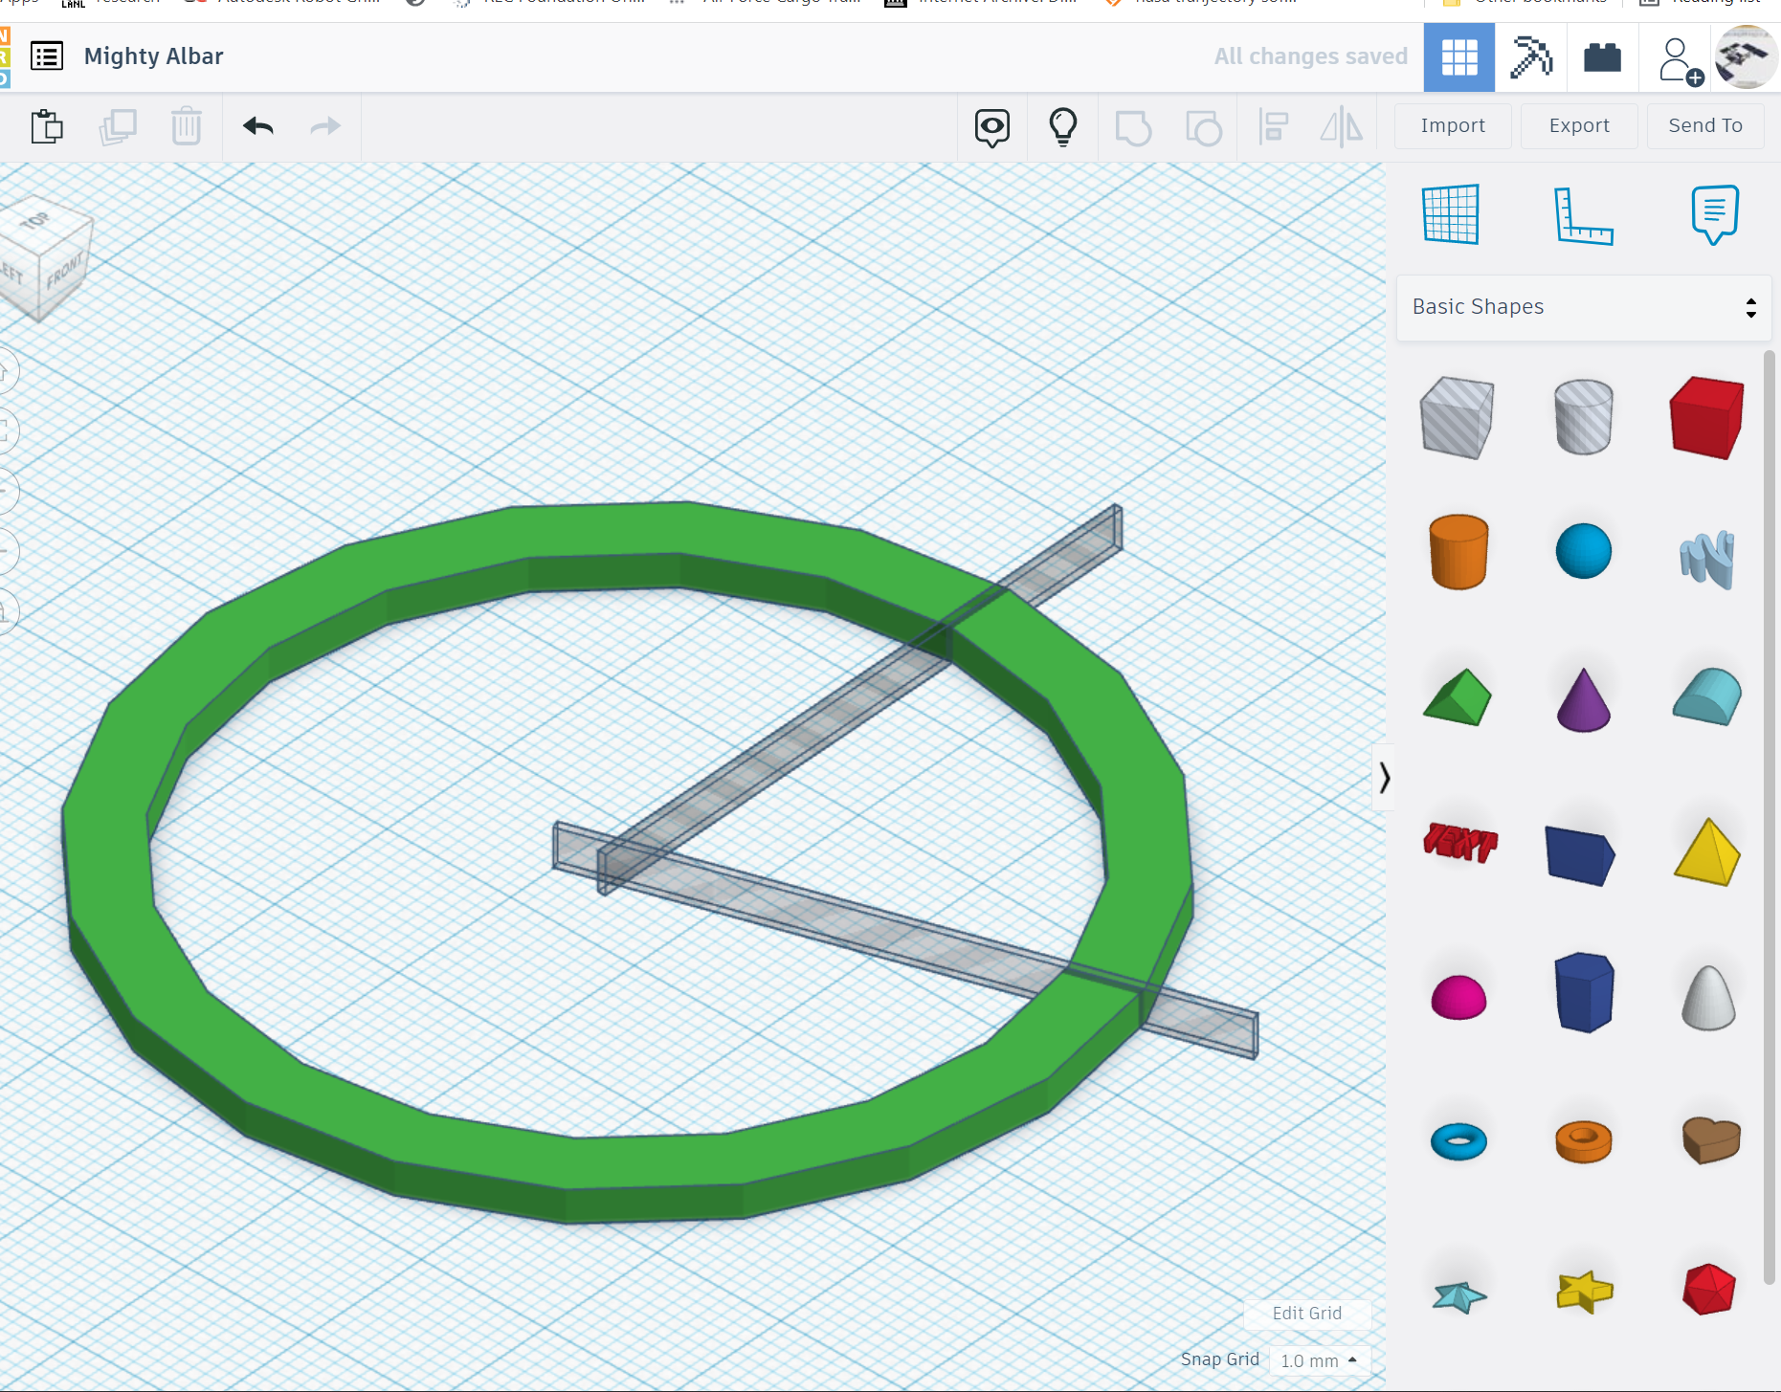
Task: Select the Ruler tool
Action: tap(1583, 215)
